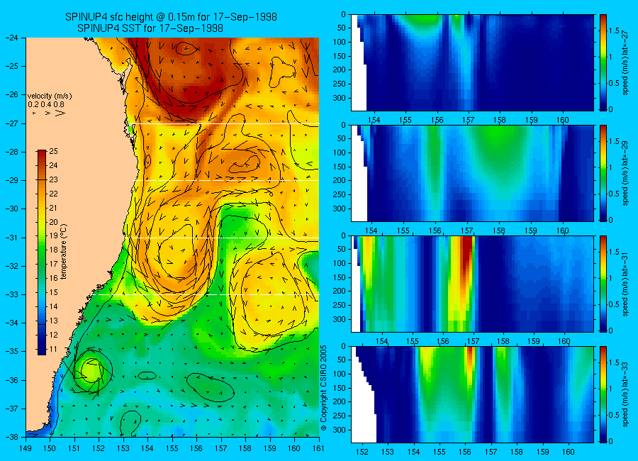The image size is (638, 461).
Task: Click the "18" tick on the temperature color bar
Action: [x=53, y=250]
